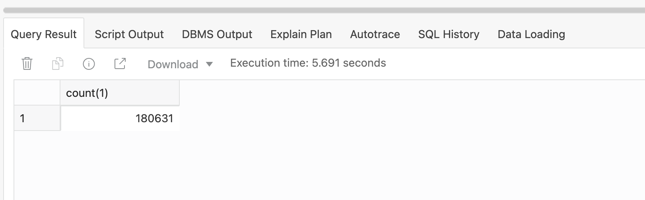Select the cell containing 180631
This screenshot has width=645, height=200.
click(120, 118)
